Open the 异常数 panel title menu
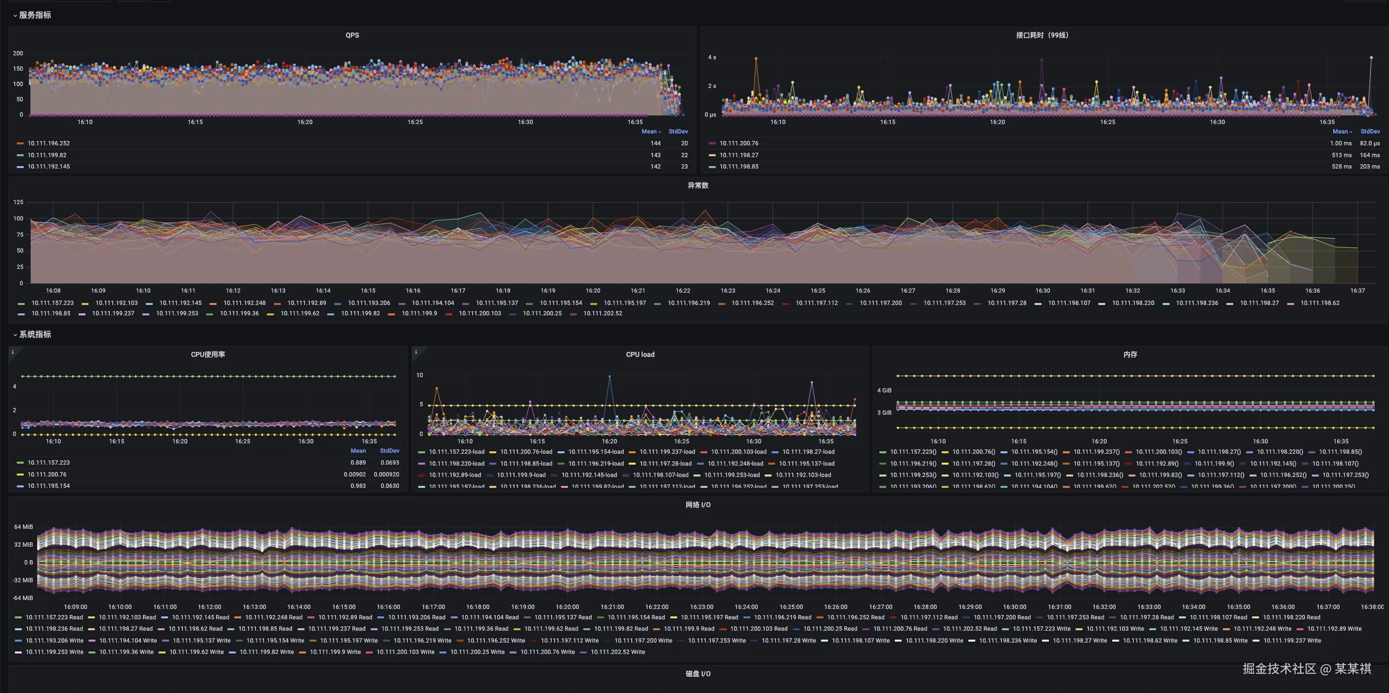The image size is (1389, 693). (x=698, y=185)
